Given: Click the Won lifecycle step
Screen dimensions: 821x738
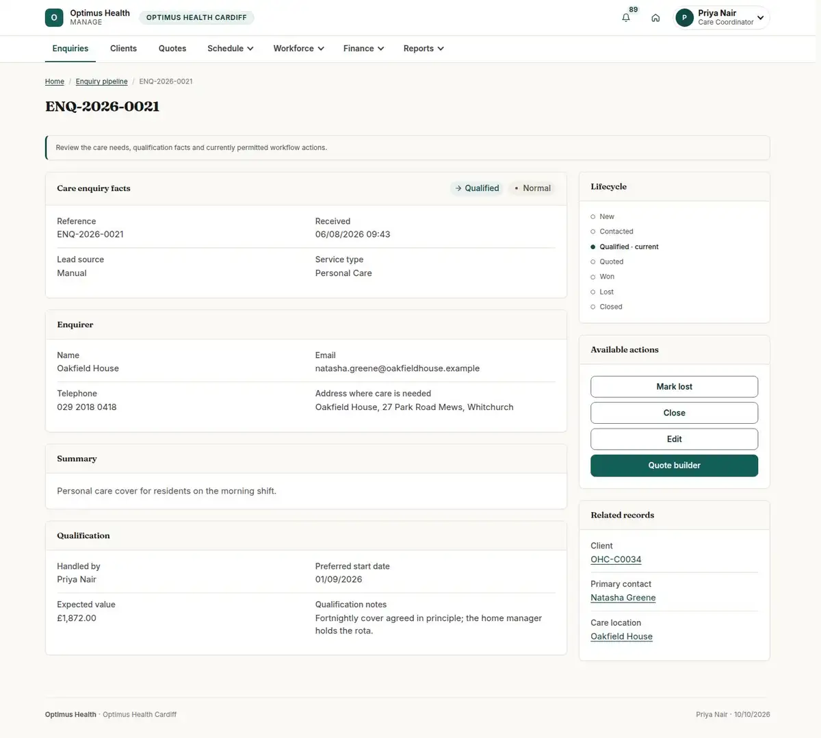Looking at the screenshot, I should click(x=603, y=277).
